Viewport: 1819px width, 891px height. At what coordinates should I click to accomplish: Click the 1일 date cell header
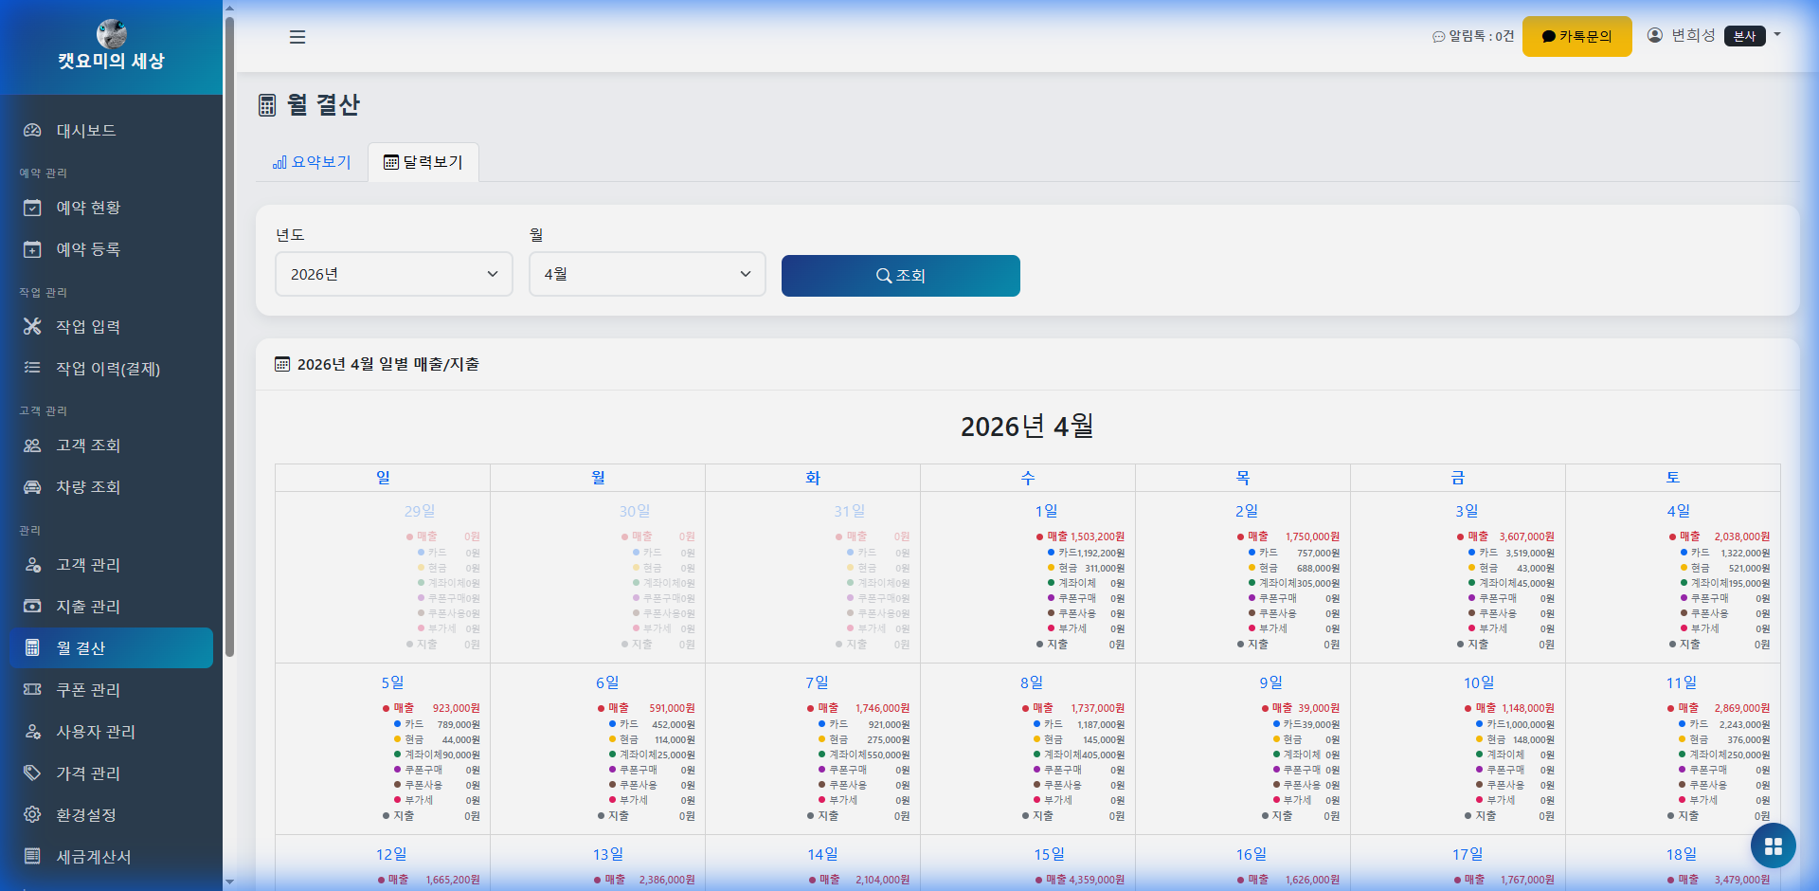[x=1046, y=511]
